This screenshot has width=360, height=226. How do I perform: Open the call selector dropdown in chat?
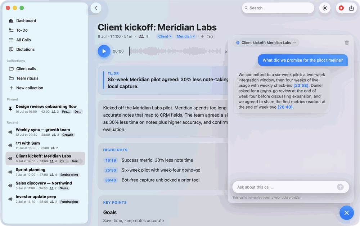[266, 43]
